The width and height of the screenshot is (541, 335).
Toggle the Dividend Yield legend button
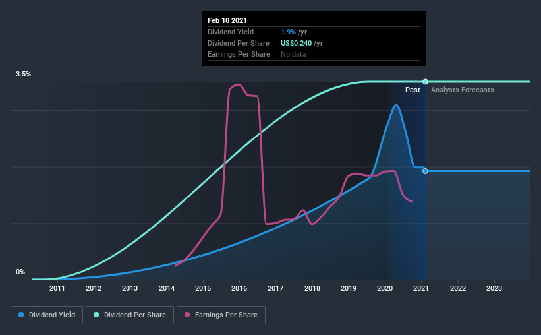pos(47,315)
